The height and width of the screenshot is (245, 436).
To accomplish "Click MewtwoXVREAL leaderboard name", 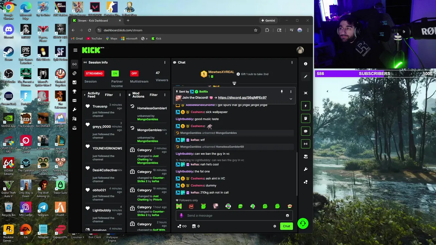I will [x=221, y=72].
